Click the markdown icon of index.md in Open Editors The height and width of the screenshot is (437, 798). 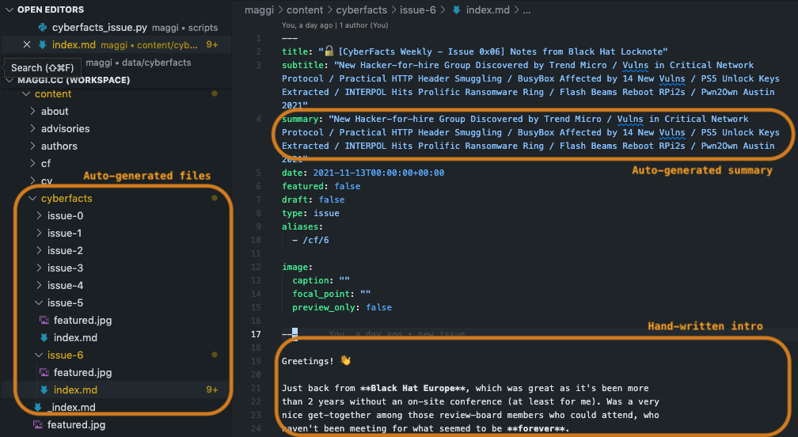[42, 45]
